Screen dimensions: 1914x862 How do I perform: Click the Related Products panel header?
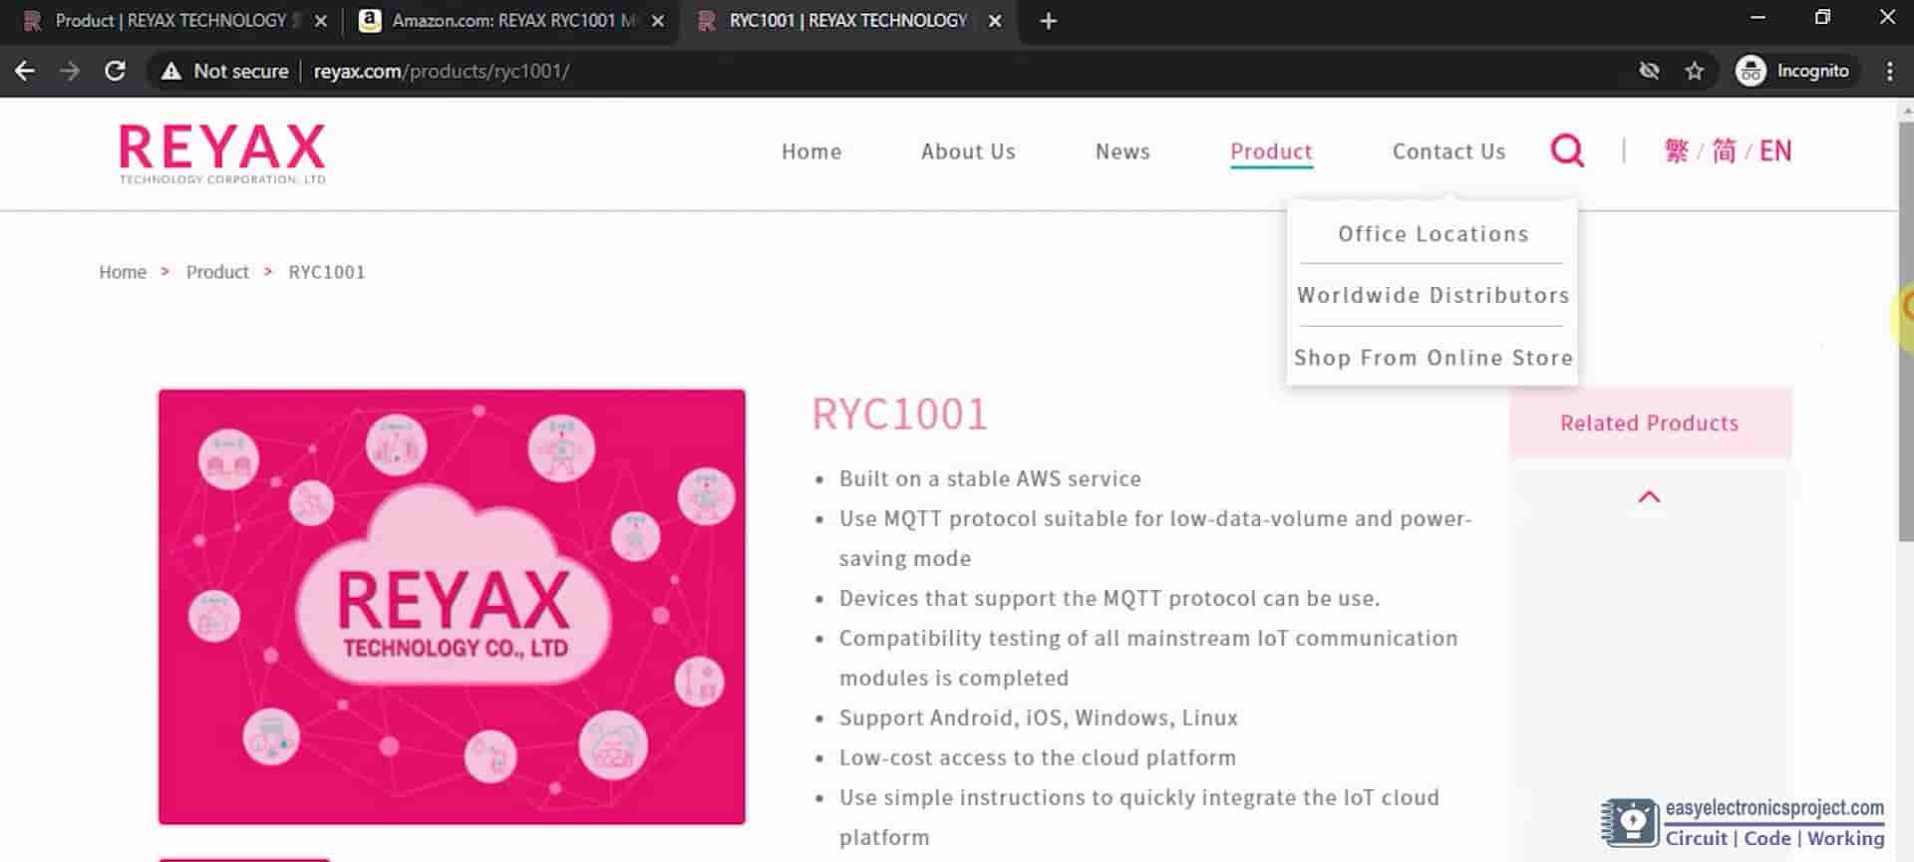[x=1650, y=423]
